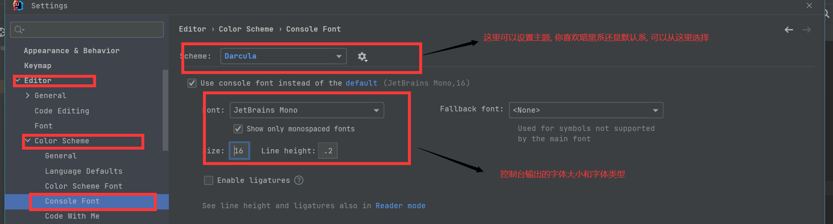
Task: Open Font settings page under Editor
Action: (44, 126)
